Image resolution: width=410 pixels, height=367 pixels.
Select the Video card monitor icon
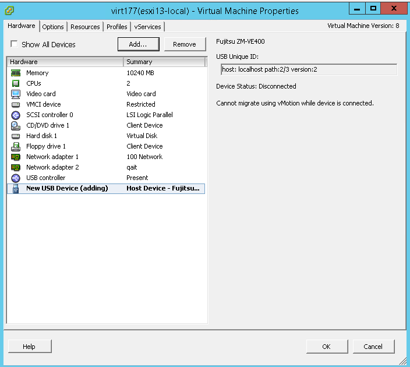pyautogui.click(x=16, y=94)
